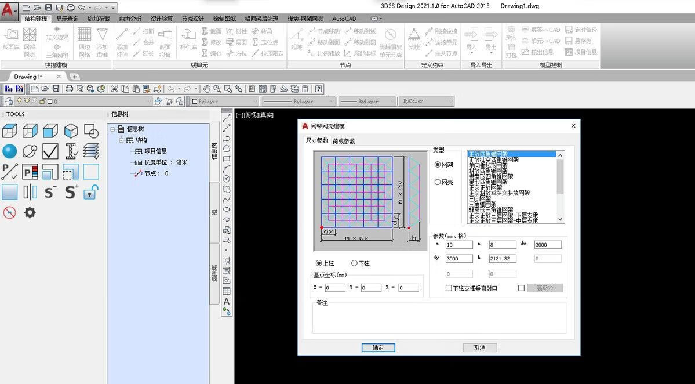Viewport: 695px width, 384px height.
Task: Select the 网壳 radio button
Action: pos(438,182)
